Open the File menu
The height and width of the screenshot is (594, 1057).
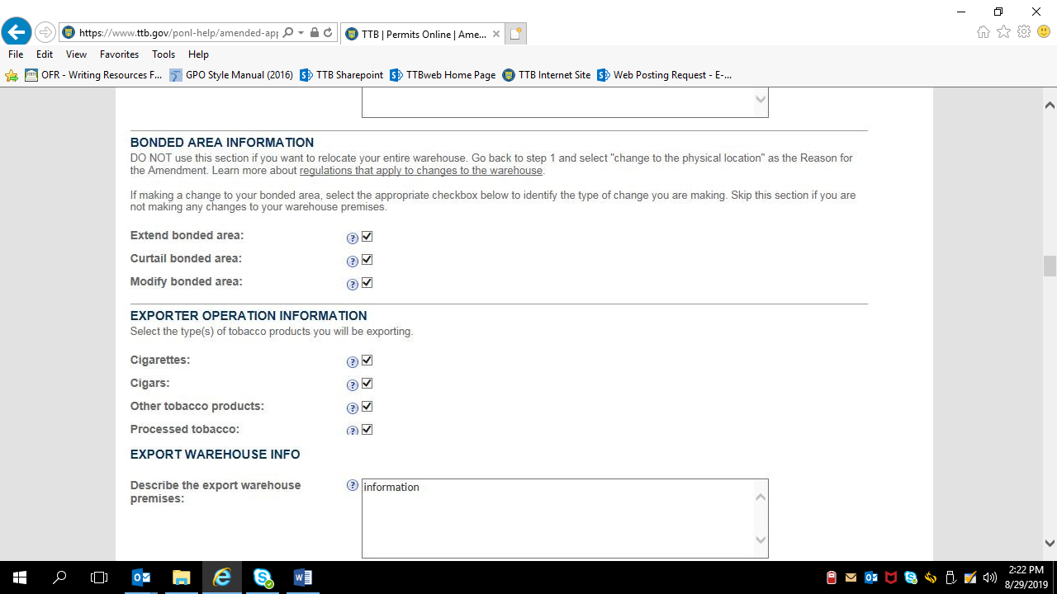[16, 54]
